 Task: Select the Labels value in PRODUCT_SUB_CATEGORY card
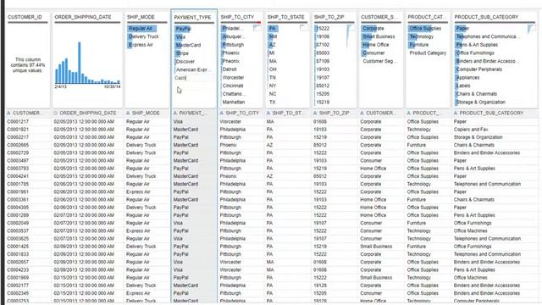pos(463,86)
